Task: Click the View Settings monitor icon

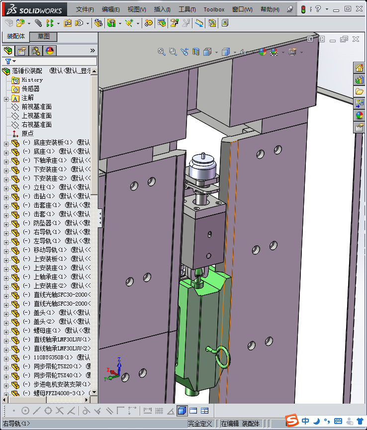Action: point(292,52)
